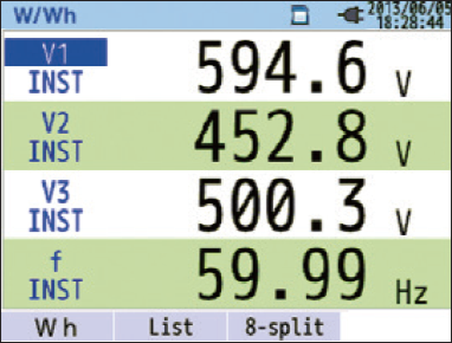The image size is (452, 343).
Task: Click the Hz unit label
Action: pos(411,292)
